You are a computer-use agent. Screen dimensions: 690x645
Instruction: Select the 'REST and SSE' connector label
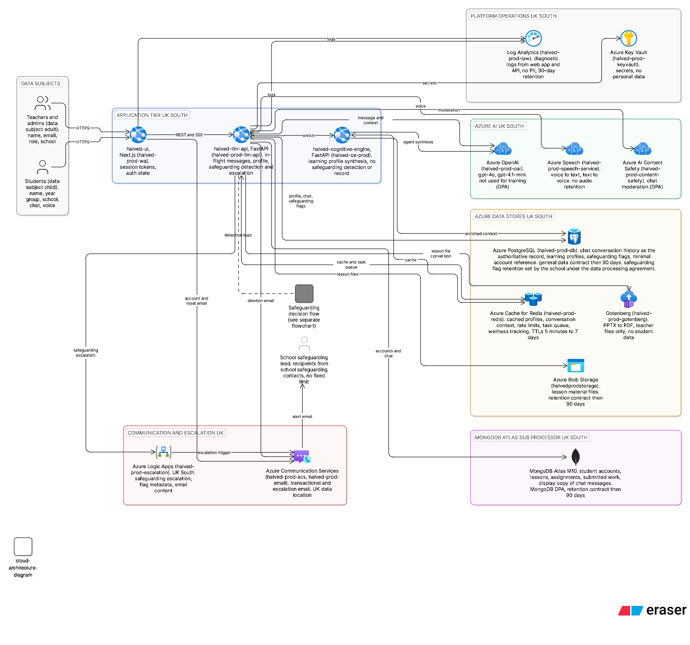(x=190, y=135)
